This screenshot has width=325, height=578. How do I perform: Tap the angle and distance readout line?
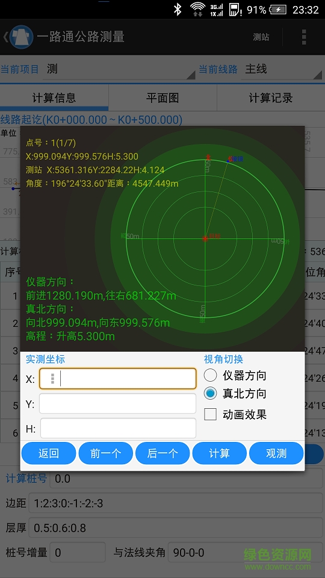[x=102, y=183]
